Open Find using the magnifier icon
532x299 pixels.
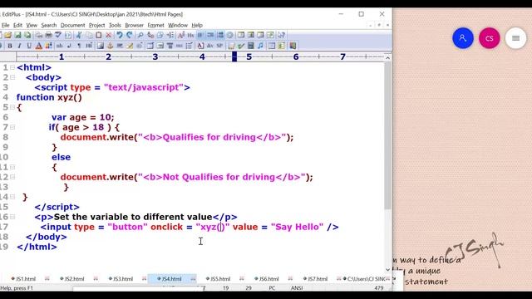(140, 35)
